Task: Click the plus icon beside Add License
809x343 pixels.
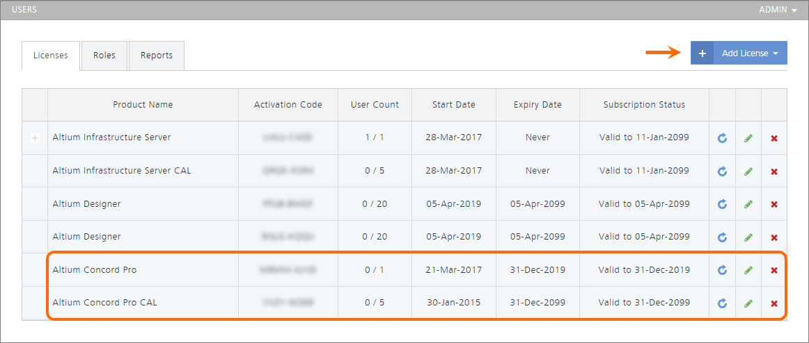Action: click(x=702, y=53)
